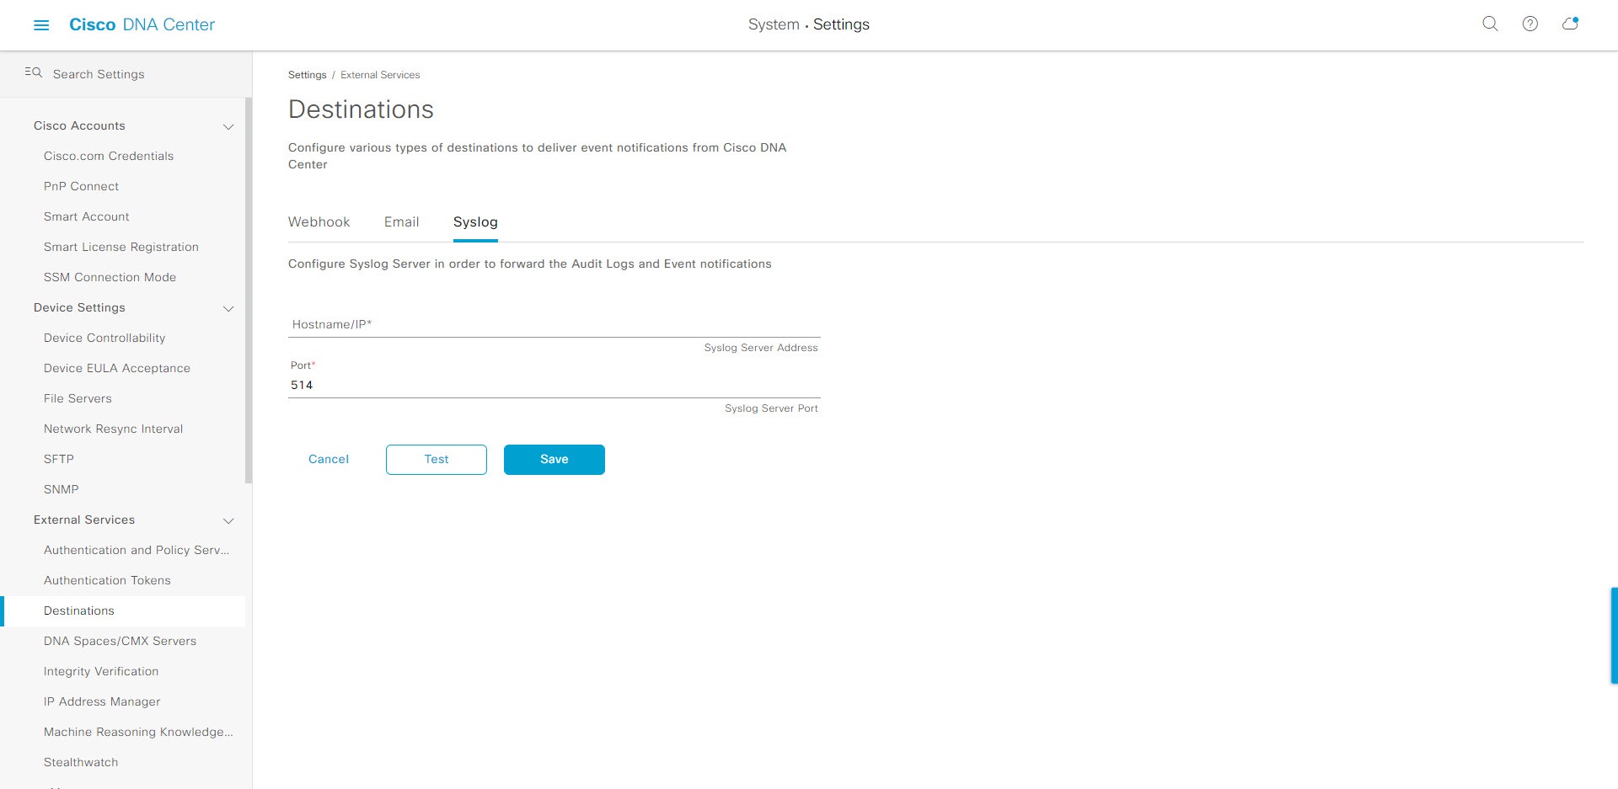Collapse the Cisco Accounts section
The image size is (1618, 789).
(228, 126)
